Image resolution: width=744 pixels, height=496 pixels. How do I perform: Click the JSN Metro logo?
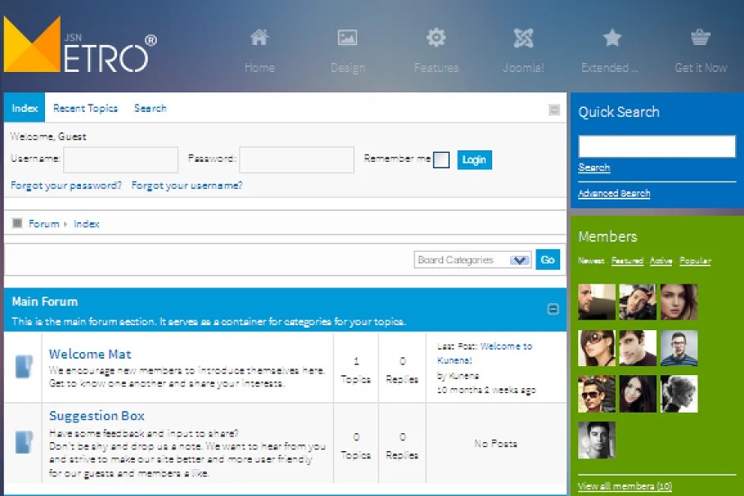pyautogui.click(x=80, y=46)
